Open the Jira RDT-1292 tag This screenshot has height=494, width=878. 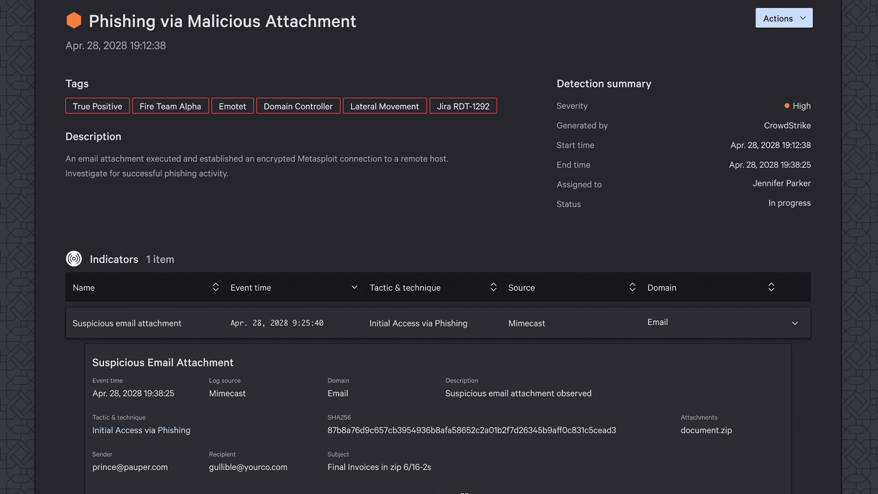(x=463, y=106)
